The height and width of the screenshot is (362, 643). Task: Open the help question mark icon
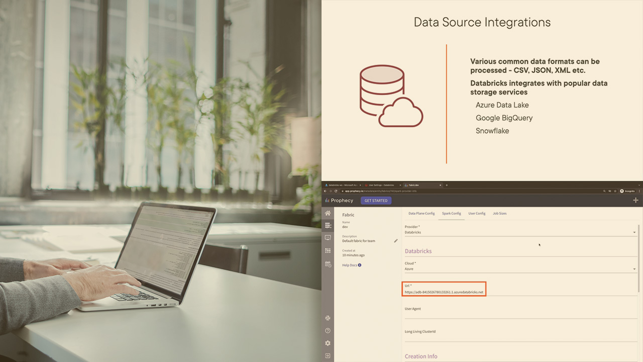click(328, 331)
